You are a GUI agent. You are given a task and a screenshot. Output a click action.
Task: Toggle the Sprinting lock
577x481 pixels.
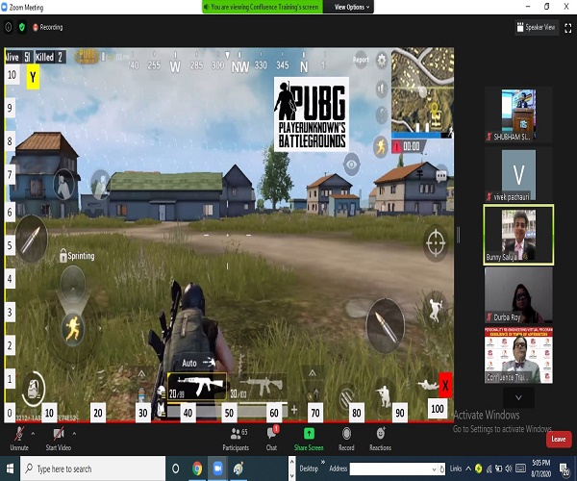point(77,256)
